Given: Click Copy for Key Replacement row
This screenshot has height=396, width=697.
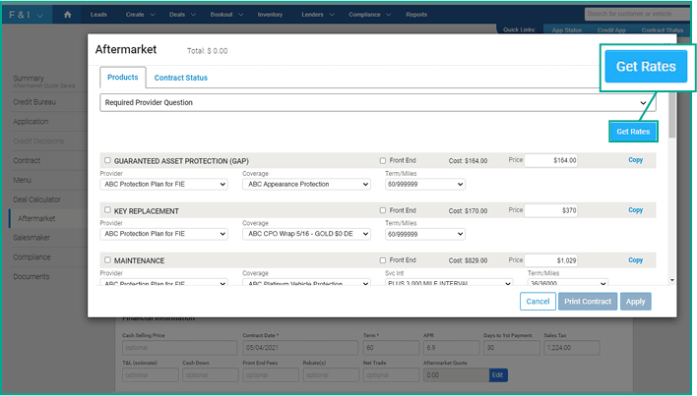Looking at the screenshot, I should point(635,209).
